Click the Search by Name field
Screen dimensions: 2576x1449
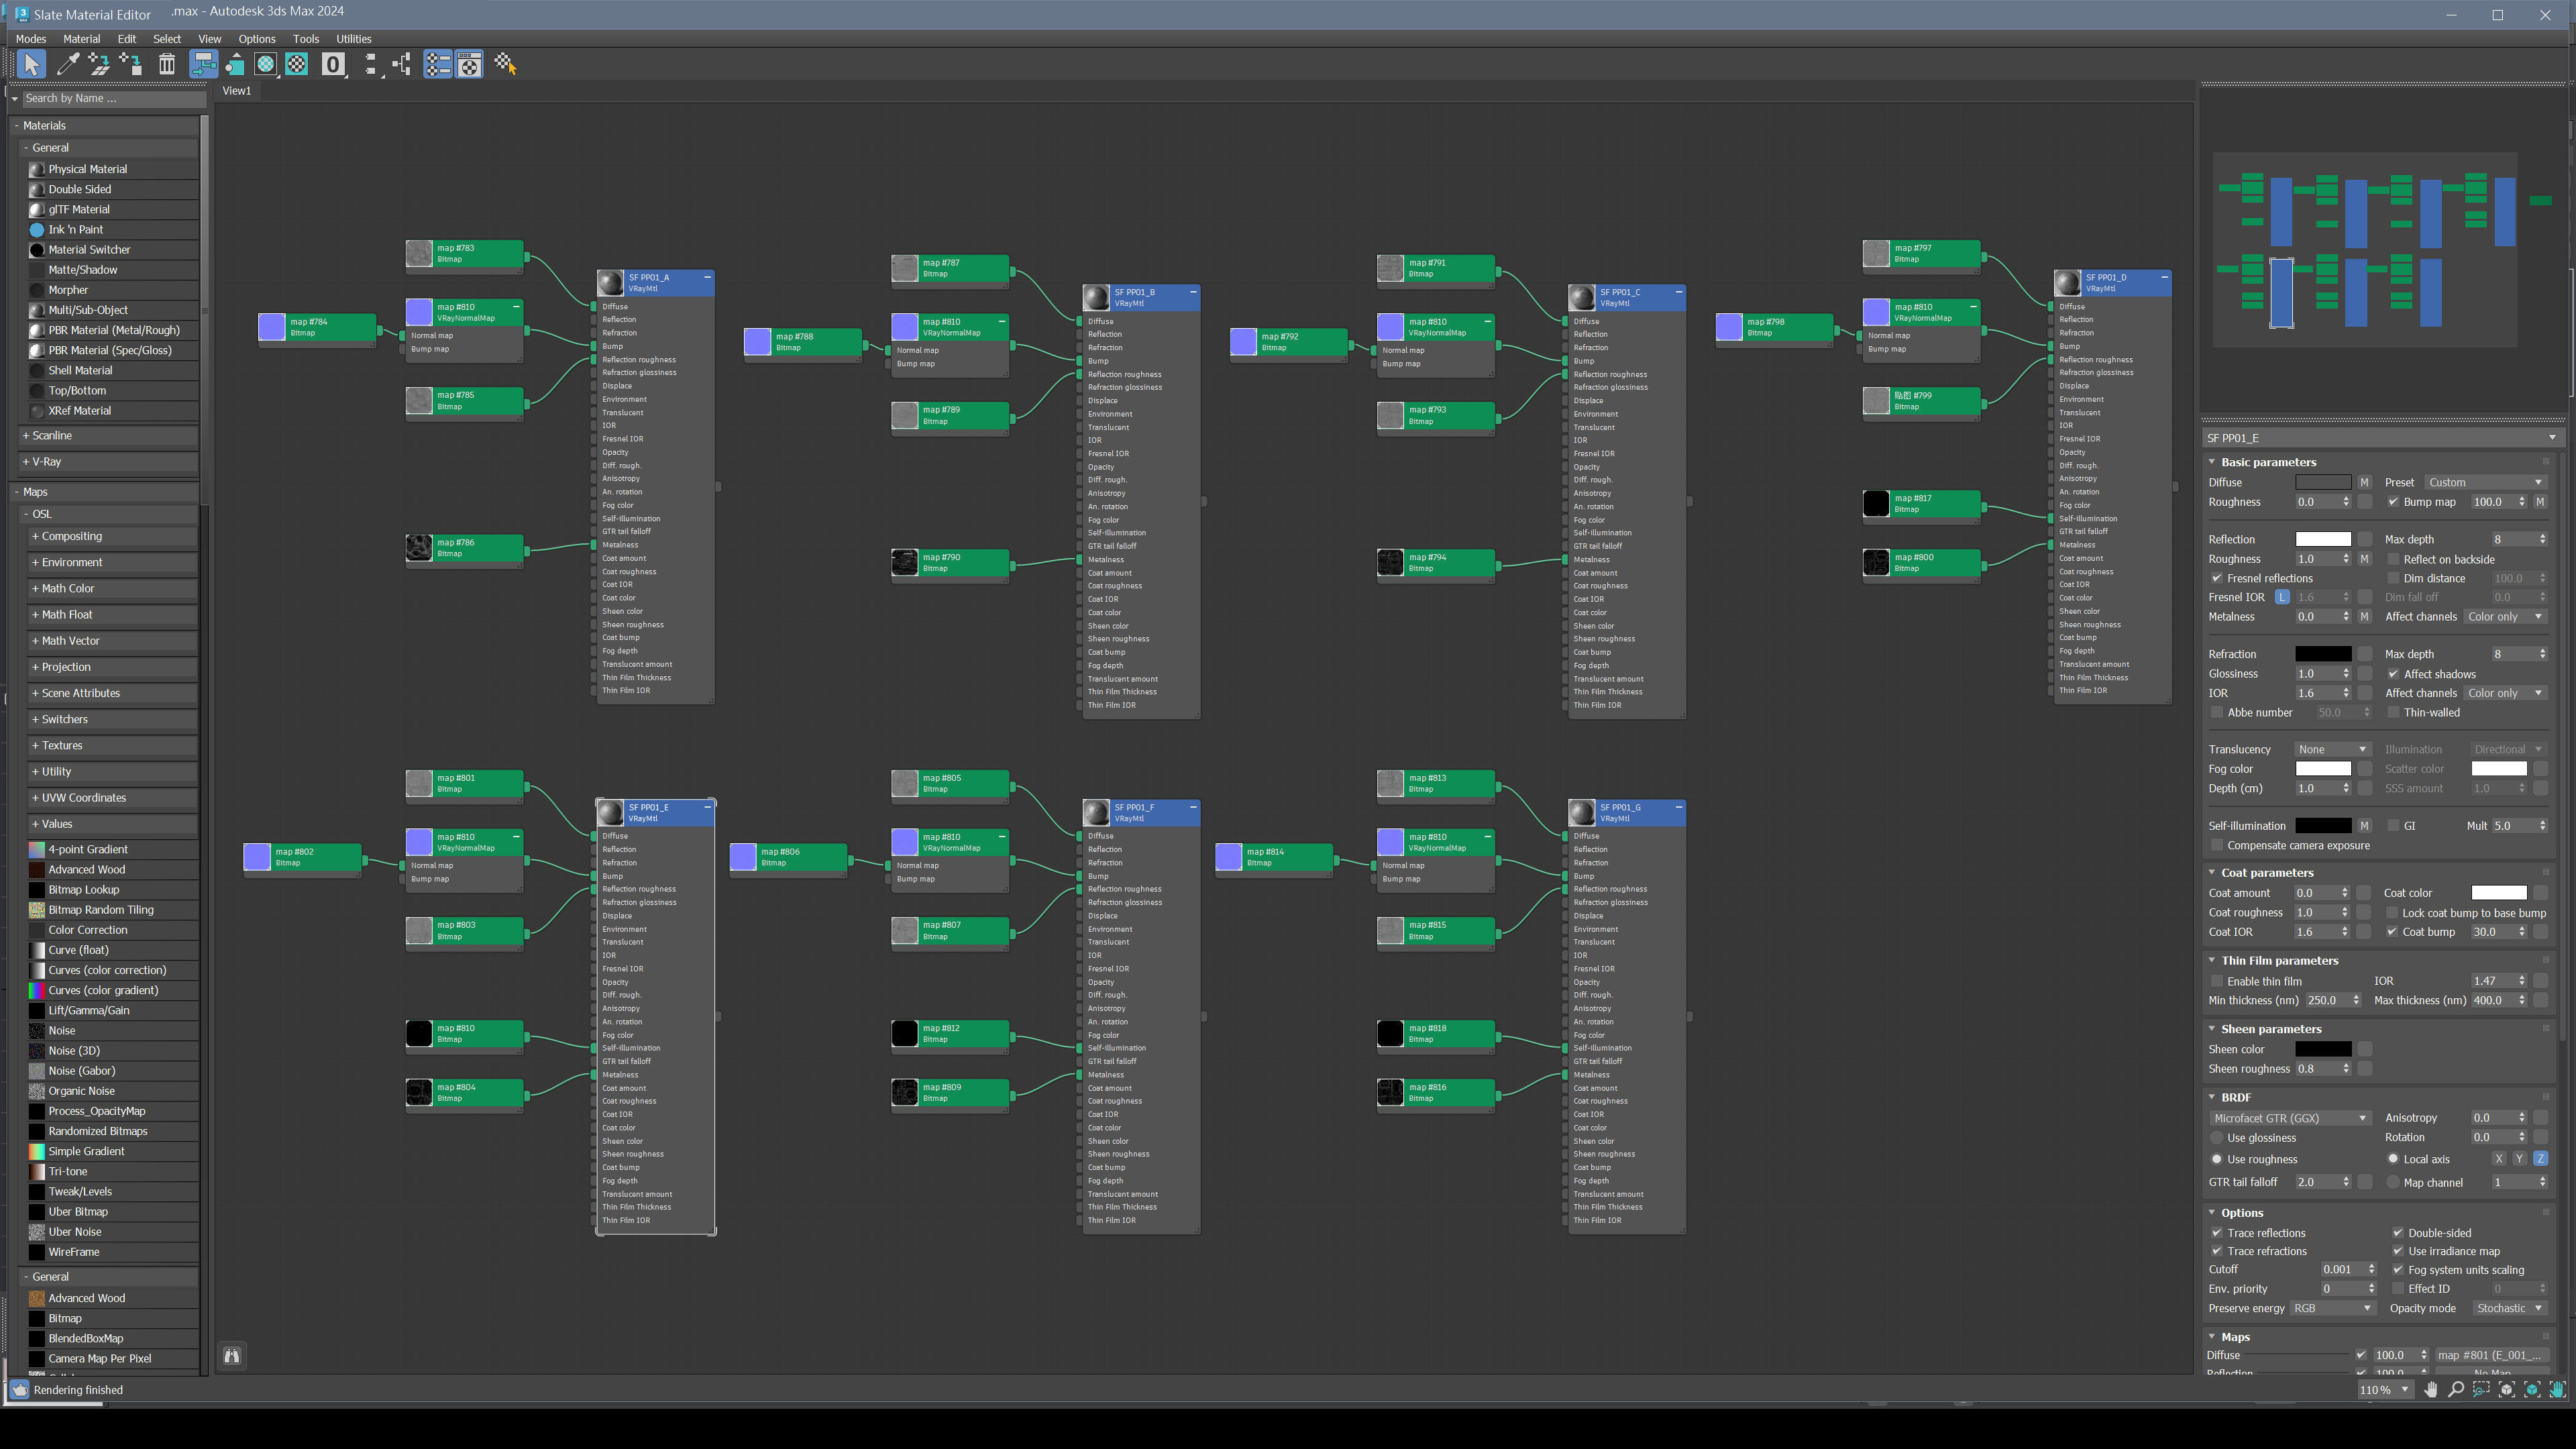pyautogui.click(x=110, y=98)
